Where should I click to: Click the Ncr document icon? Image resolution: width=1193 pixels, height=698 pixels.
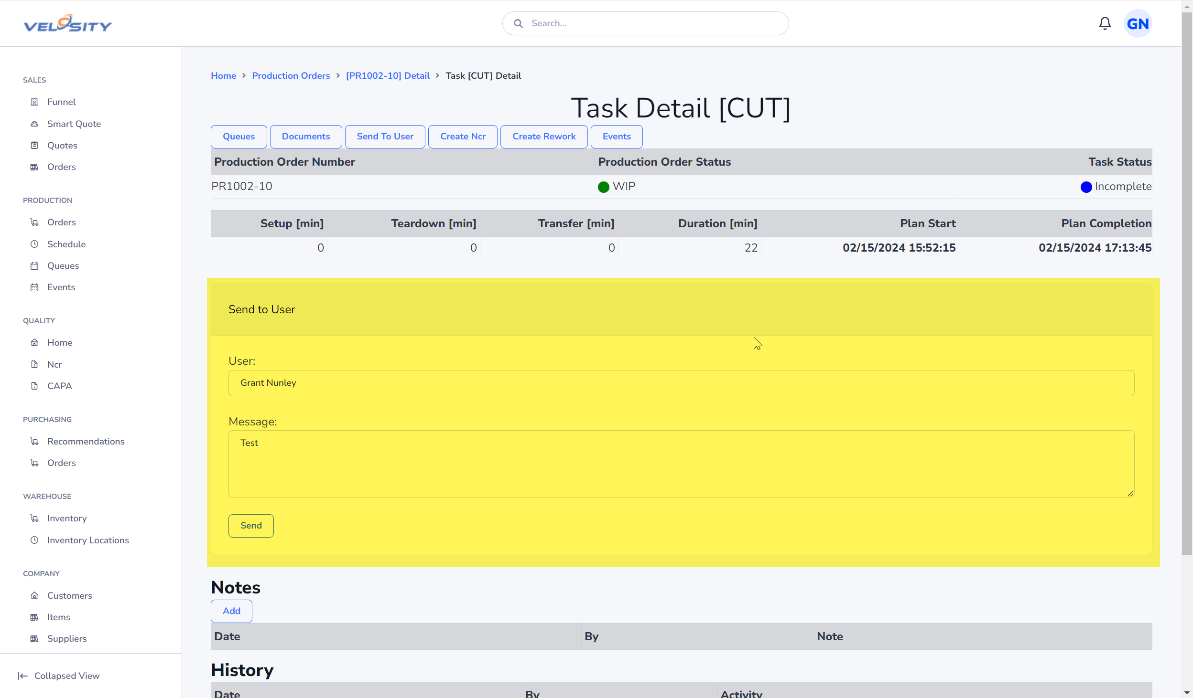34,364
